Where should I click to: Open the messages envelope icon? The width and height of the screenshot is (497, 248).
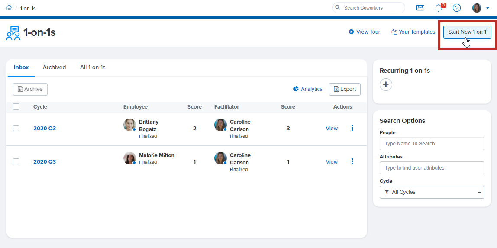click(x=420, y=8)
